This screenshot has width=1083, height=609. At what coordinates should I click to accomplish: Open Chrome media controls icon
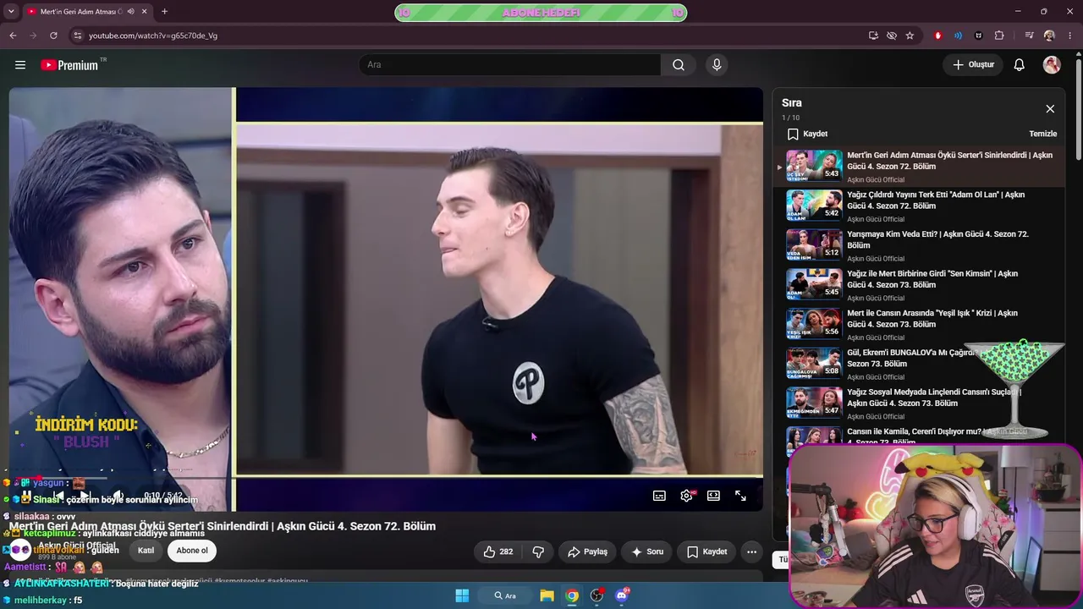tap(1029, 36)
